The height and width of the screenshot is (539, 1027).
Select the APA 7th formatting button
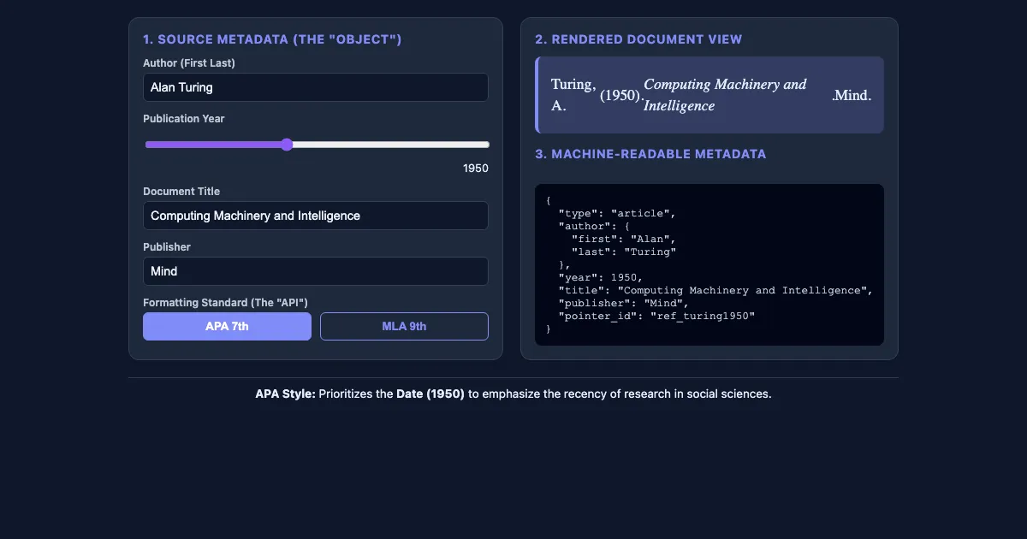click(227, 326)
